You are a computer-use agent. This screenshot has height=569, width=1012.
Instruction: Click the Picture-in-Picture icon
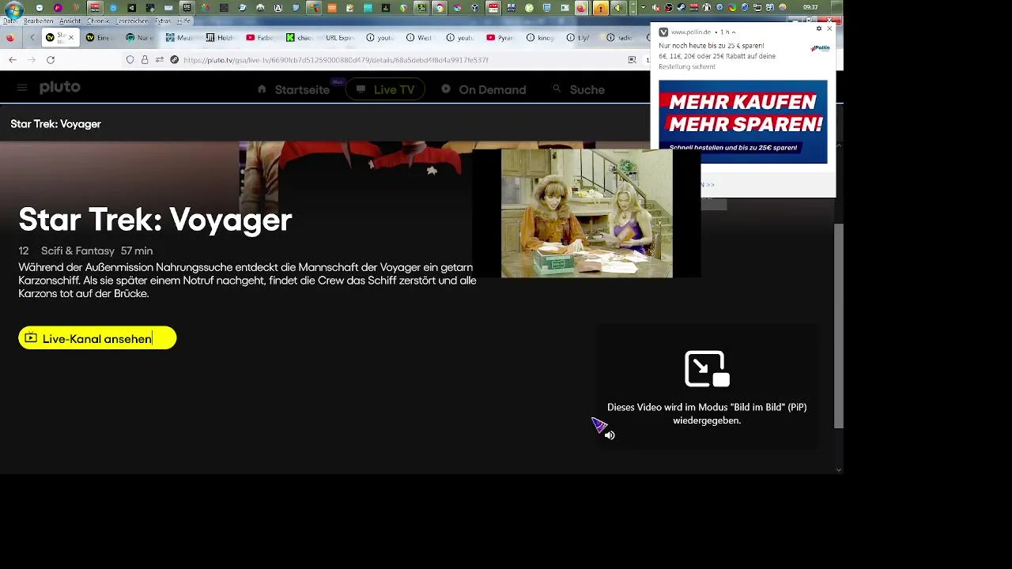coord(707,369)
